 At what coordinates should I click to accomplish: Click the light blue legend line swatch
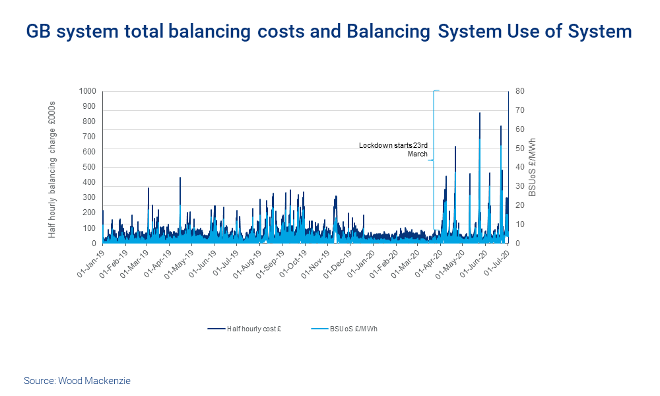(x=319, y=328)
